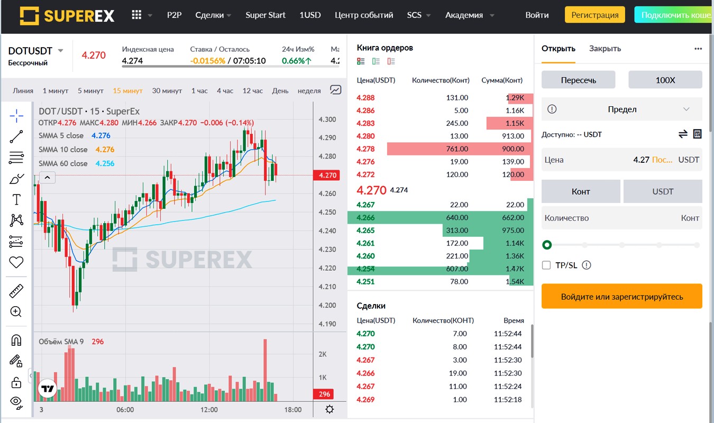Click the trades list vertical scrollbar
Viewport: 714px width, 423px height.
click(x=532, y=341)
